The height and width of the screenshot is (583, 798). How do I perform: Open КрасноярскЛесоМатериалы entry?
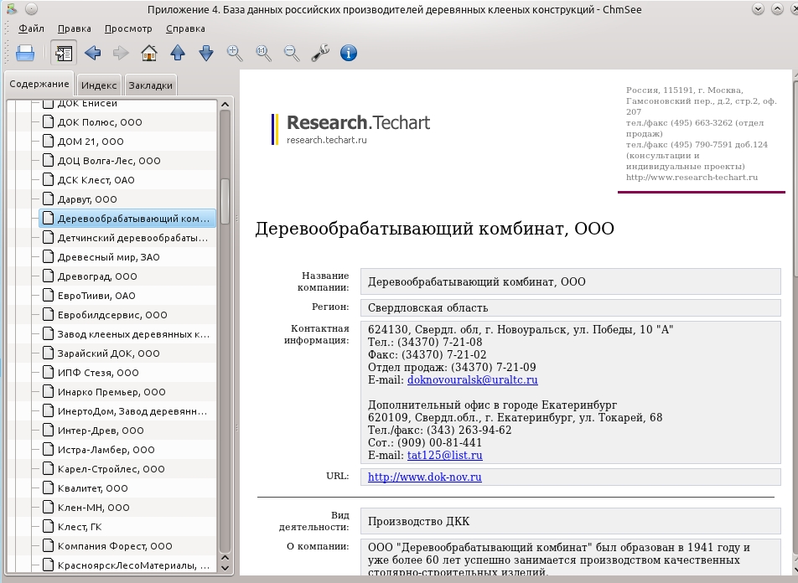(133, 565)
